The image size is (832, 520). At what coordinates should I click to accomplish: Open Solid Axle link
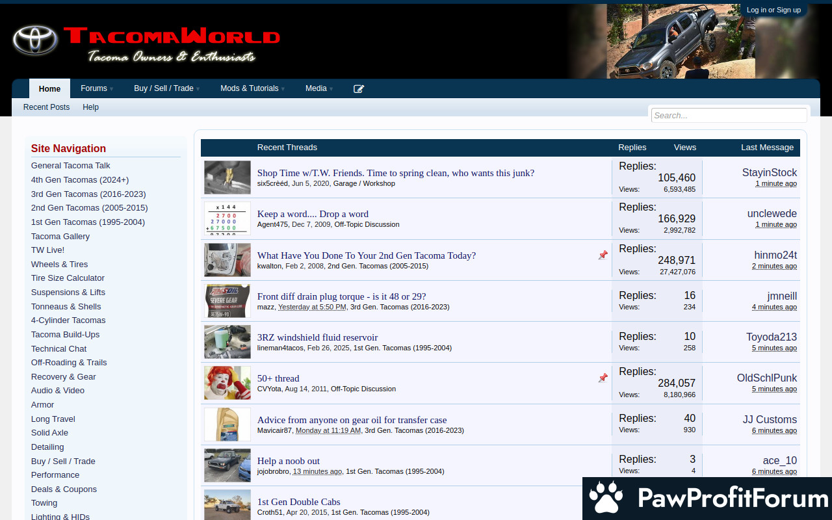pyautogui.click(x=49, y=433)
